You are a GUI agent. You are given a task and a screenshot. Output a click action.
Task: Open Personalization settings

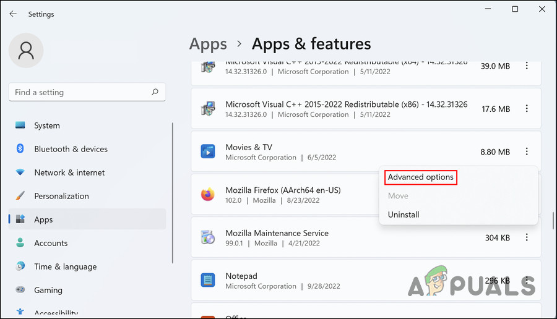[x=87, y=196]
